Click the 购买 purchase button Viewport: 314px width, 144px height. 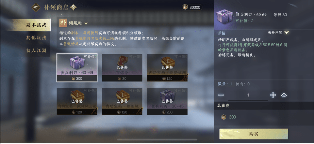[x=254, y=134]
